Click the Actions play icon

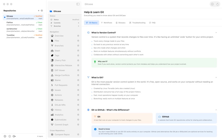[x=52, y=95]
